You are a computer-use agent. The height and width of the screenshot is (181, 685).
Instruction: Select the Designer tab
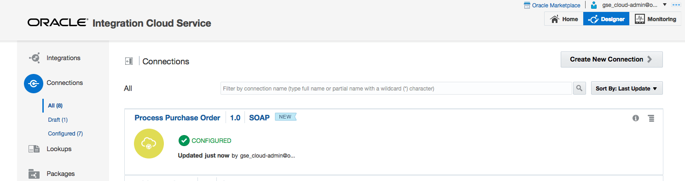606,19
